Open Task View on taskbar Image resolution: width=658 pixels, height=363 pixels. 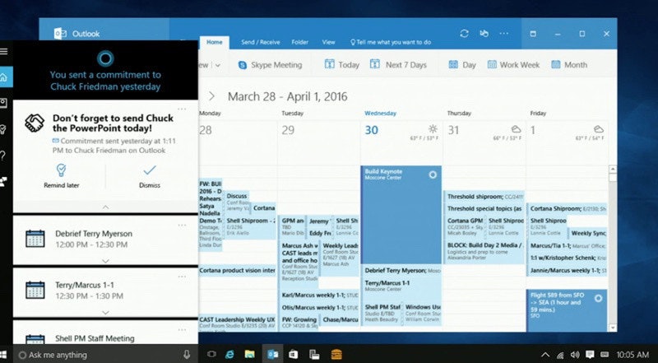pos(212,354)
